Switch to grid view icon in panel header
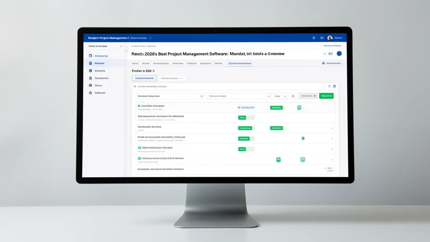 pos(329,86)
